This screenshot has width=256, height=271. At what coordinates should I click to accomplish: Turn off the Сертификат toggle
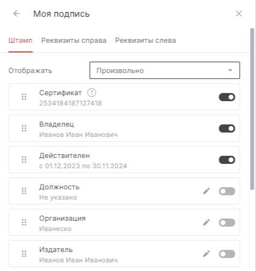click(227, 97)
